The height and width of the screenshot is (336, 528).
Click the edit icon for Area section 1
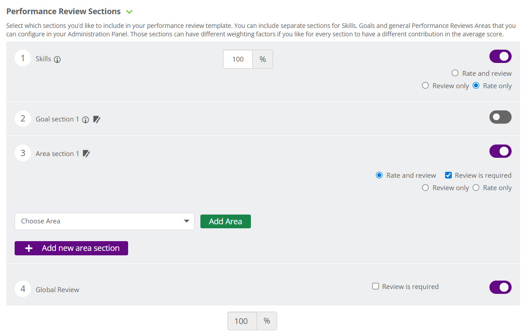(x=86, y=154)
